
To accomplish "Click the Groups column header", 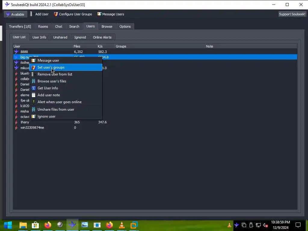I will (x=160, y=46).
